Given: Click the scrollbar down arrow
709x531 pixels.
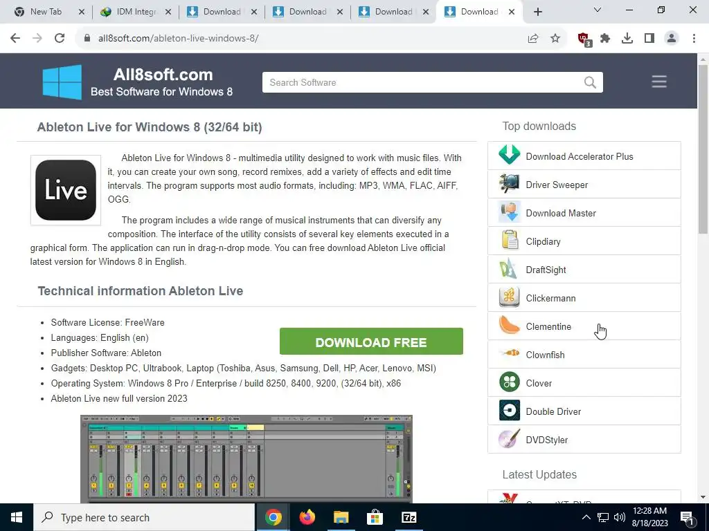Looking at the screenshot, I should coord(703,498).
